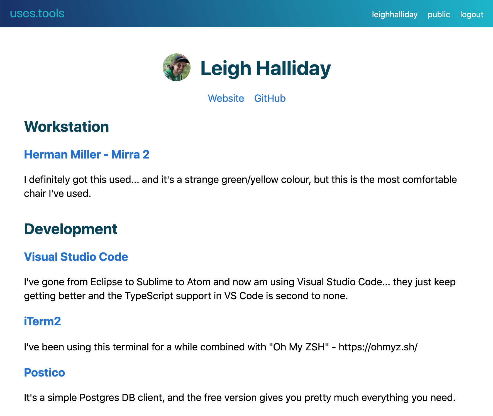This screenshot has height=416, width=493.
Task: Open the uses.tools home logo link
Action: pos(37,13)
